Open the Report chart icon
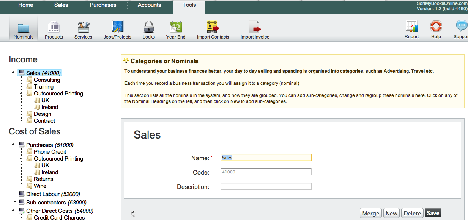The width and height of the screenshot is (468, 220). tap(411, 28)
